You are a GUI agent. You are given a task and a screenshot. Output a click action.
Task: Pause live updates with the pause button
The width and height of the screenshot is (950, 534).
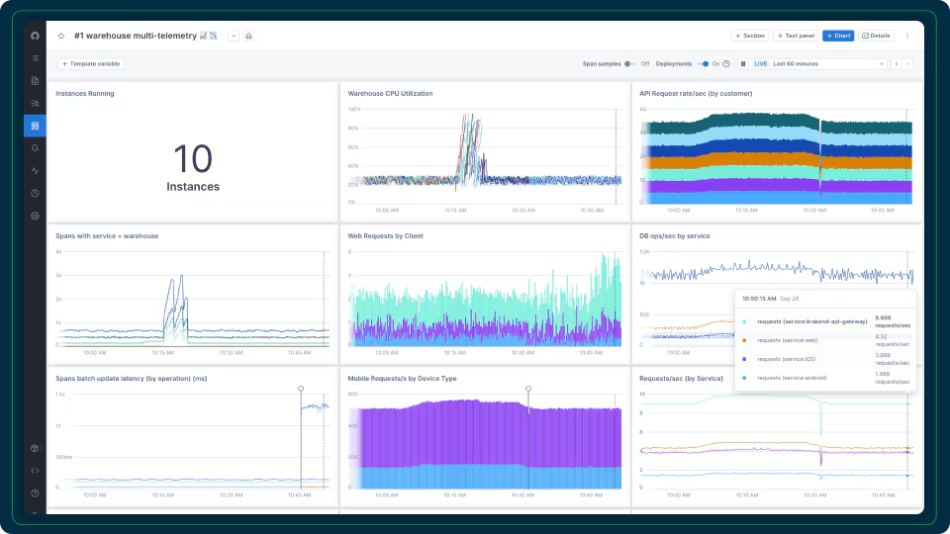point(743,63)
